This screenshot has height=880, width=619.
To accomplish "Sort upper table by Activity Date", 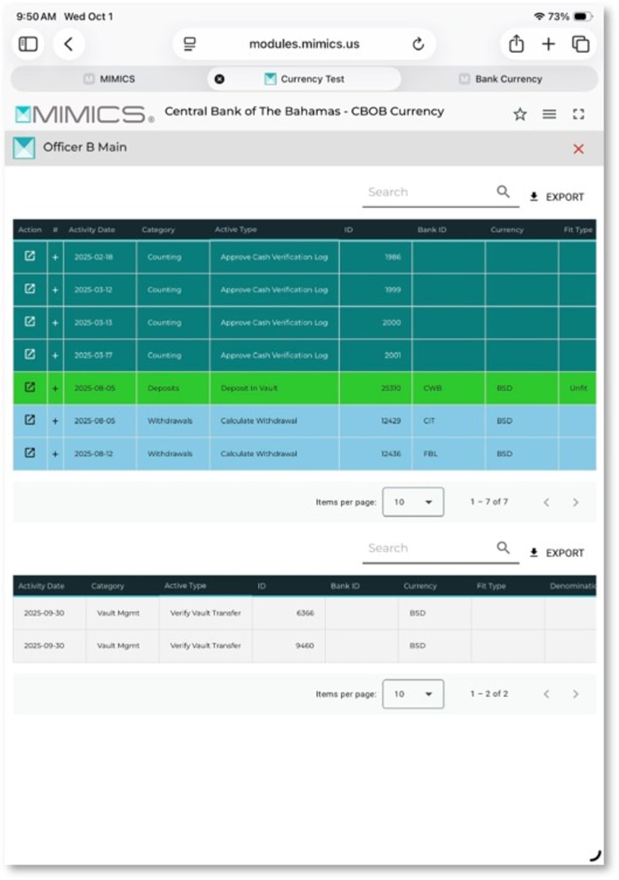I will pos(92,230).
